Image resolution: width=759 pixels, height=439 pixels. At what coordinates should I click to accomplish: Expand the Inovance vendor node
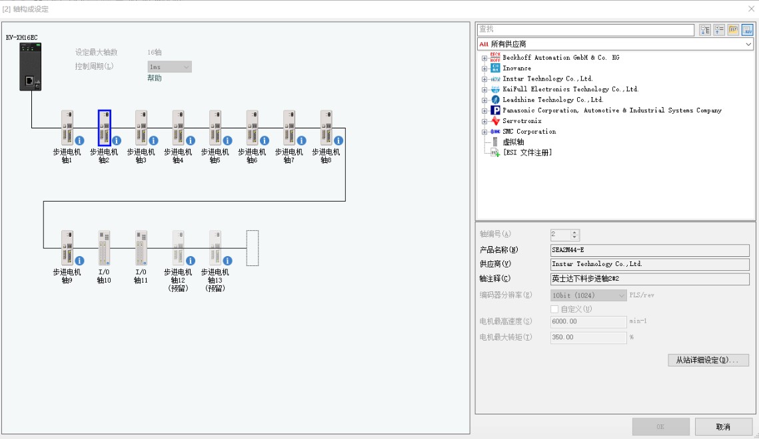pos(485,69)
